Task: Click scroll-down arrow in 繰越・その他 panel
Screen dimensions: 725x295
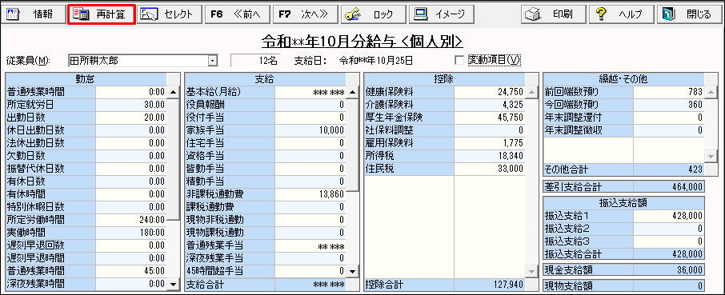Action: tap(711, 157)
